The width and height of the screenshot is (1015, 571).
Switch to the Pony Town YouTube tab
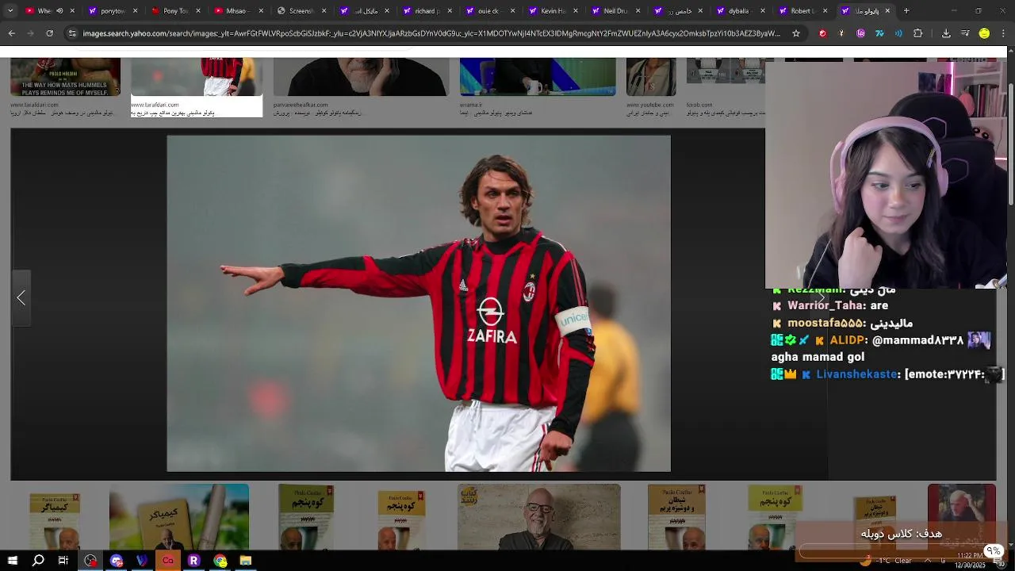pos(175,11)
